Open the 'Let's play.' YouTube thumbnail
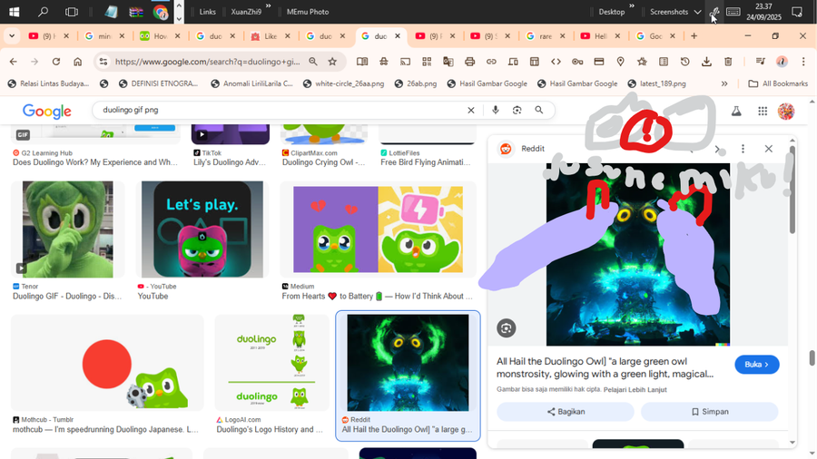 click(x=202, y=229)
